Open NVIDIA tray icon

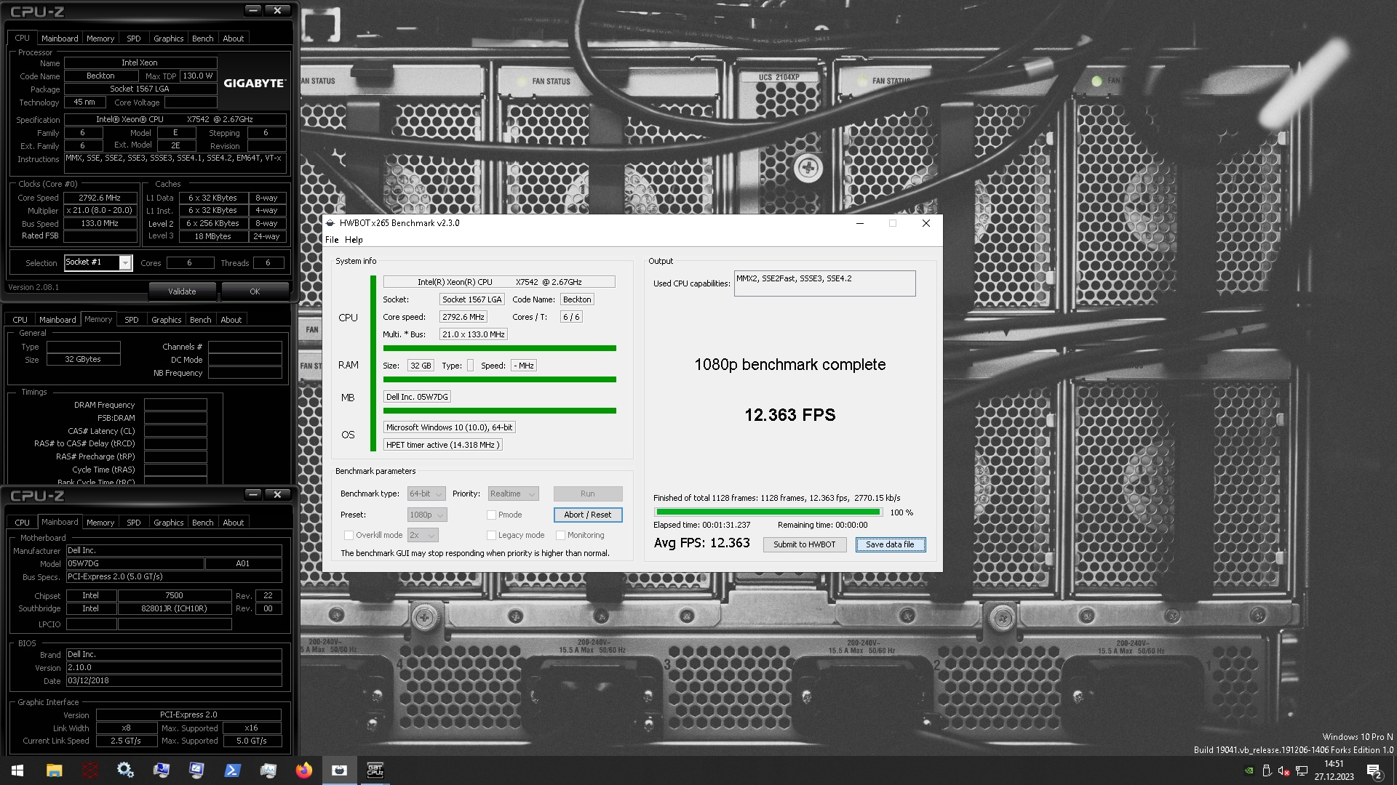1249,771
